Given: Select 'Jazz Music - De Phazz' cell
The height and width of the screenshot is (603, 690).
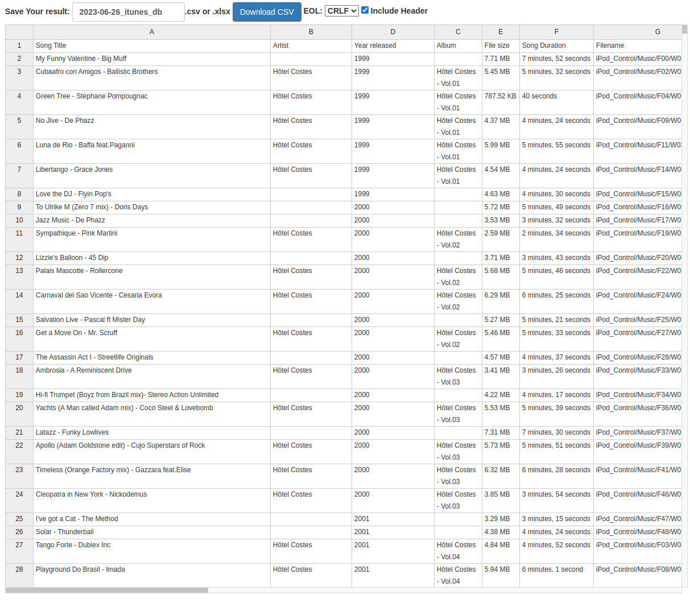Looking at the screenshot, I should 152,221.
